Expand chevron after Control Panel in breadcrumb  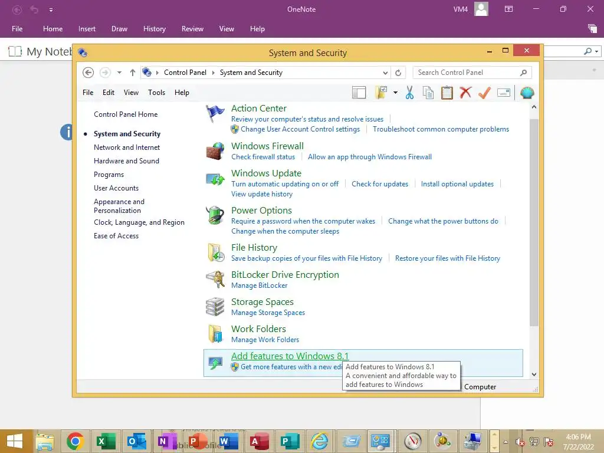pyautogui.click(x=213, y=73)
